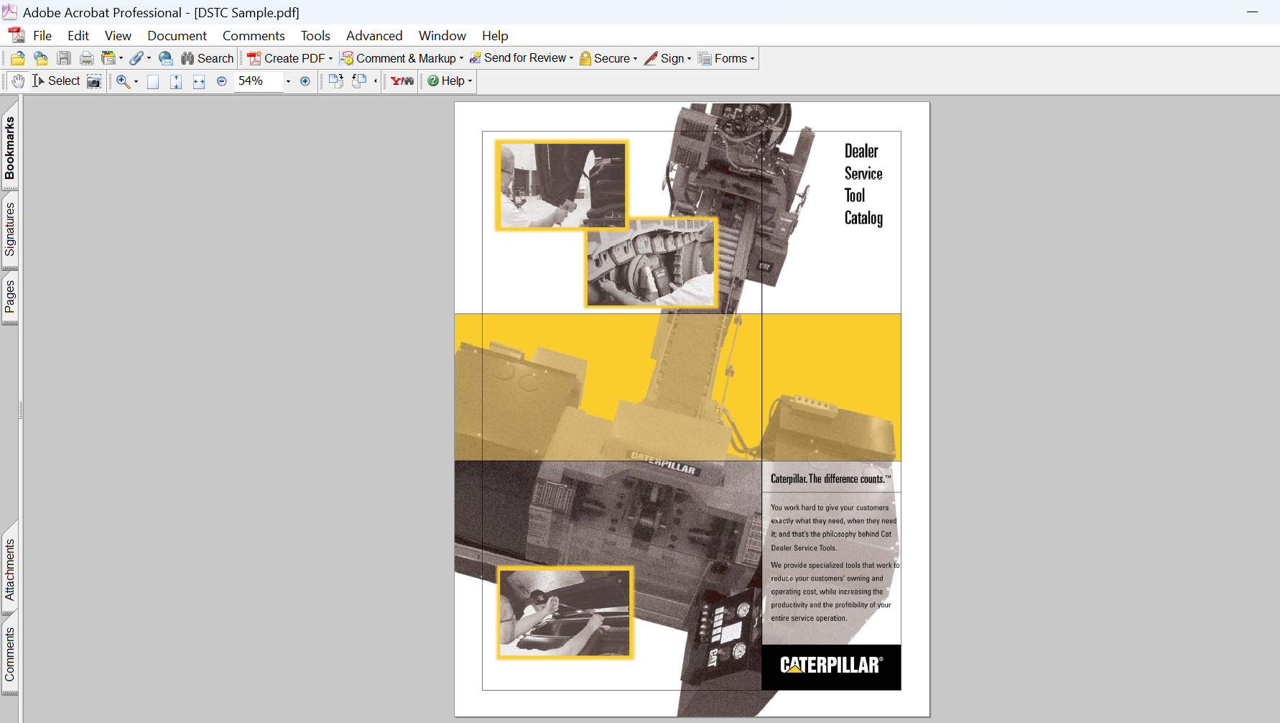Expand the Zoom tool dropdown arrow
1280x723 pixels.
[x=136, y=81]
